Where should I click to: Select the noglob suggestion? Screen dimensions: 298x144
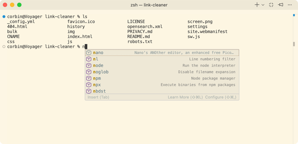(162, 72)
